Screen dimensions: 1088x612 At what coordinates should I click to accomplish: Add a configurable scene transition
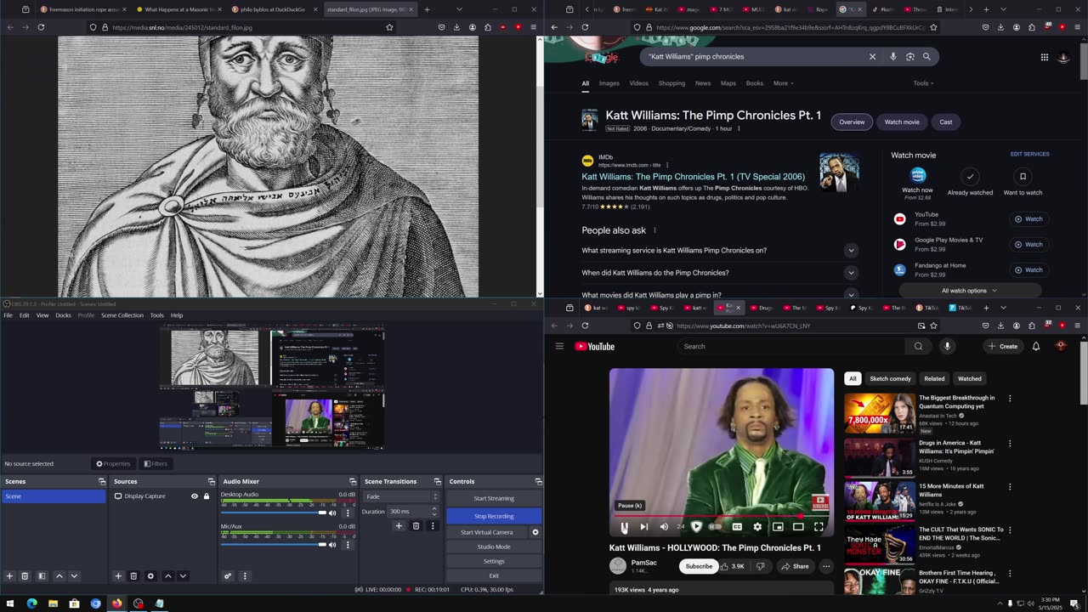(x=399, y=526)
